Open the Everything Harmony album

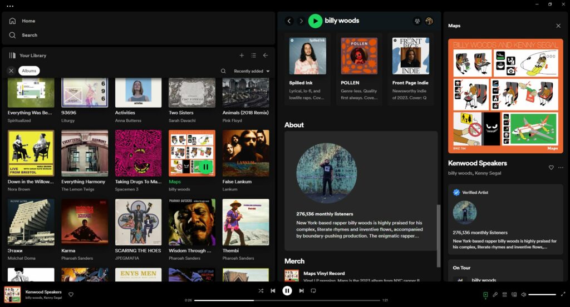click(x=85, y=153)
